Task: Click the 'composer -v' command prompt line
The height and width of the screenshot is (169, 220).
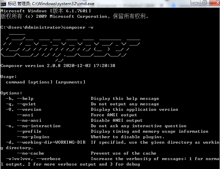Action: coord(47,27)
